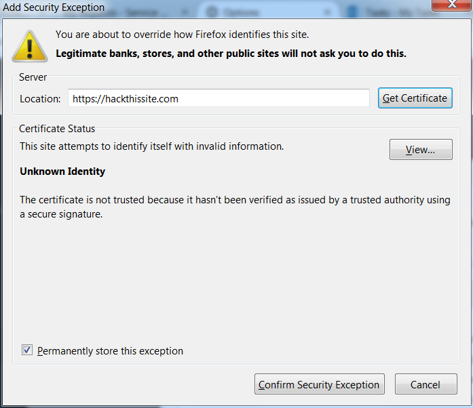The image size is (473, 408).
Task: Click the invalid information status message
Action: pos(152,146)
